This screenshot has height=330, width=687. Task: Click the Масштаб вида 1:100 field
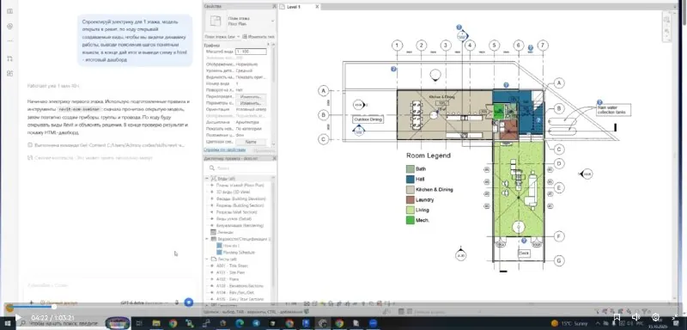tap(251, 52)
